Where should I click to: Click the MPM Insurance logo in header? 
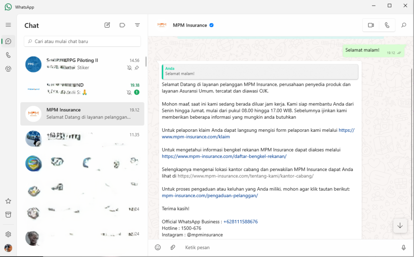[x=162, y=25]
